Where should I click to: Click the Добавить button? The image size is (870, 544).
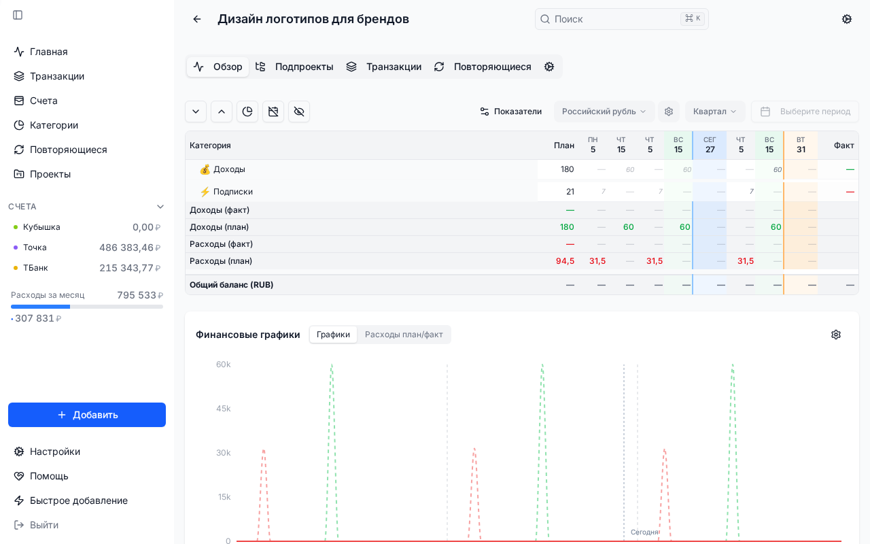pyautogui.click(x=87, y=415)
